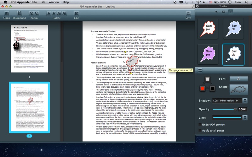Screen dimensions: 252x157
Task: Click the Wi-Fi status icon
Action: [x=198, y=2]
